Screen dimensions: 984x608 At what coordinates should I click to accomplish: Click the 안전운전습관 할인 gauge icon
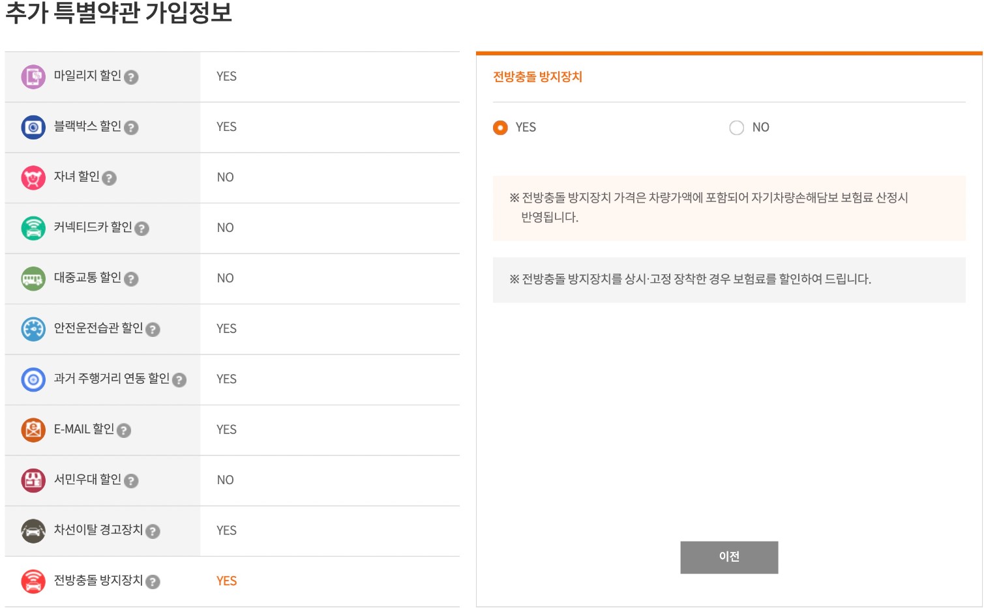pyautogui.click(x=33, y=329)
